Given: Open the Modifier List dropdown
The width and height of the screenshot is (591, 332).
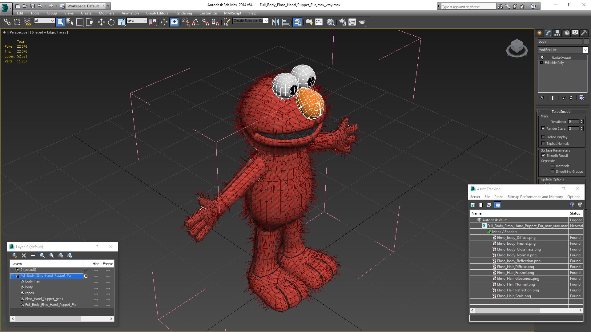Looking at the screenshot, I should (x=585, y=50).
